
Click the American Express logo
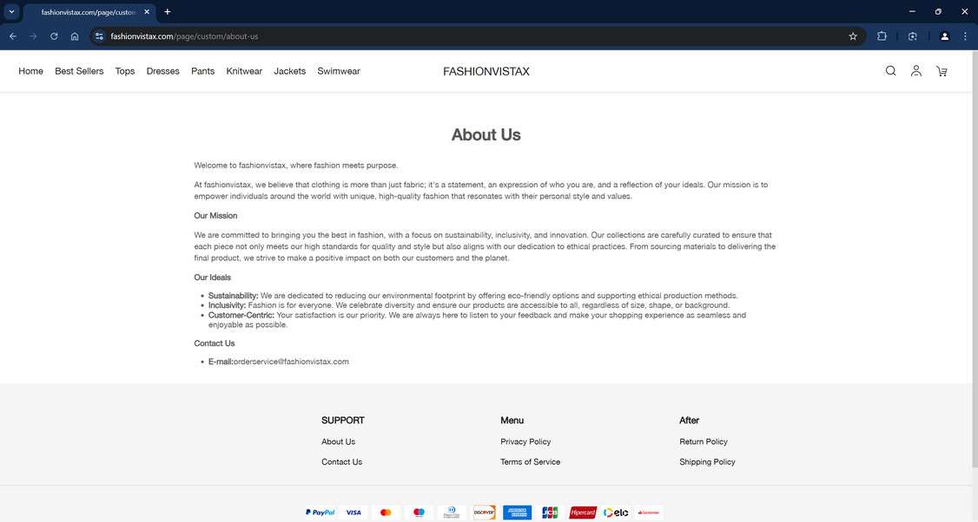pos(517,512)
